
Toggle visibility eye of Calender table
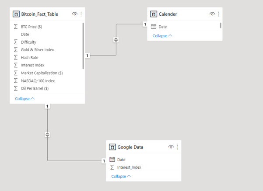pos(212,14)
